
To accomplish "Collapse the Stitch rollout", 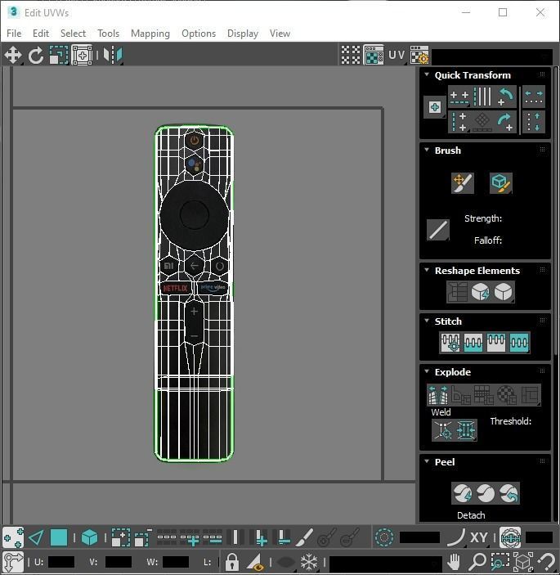I will (427, 321).
